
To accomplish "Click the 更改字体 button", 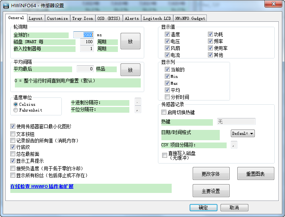I will [x=211, y=174].
